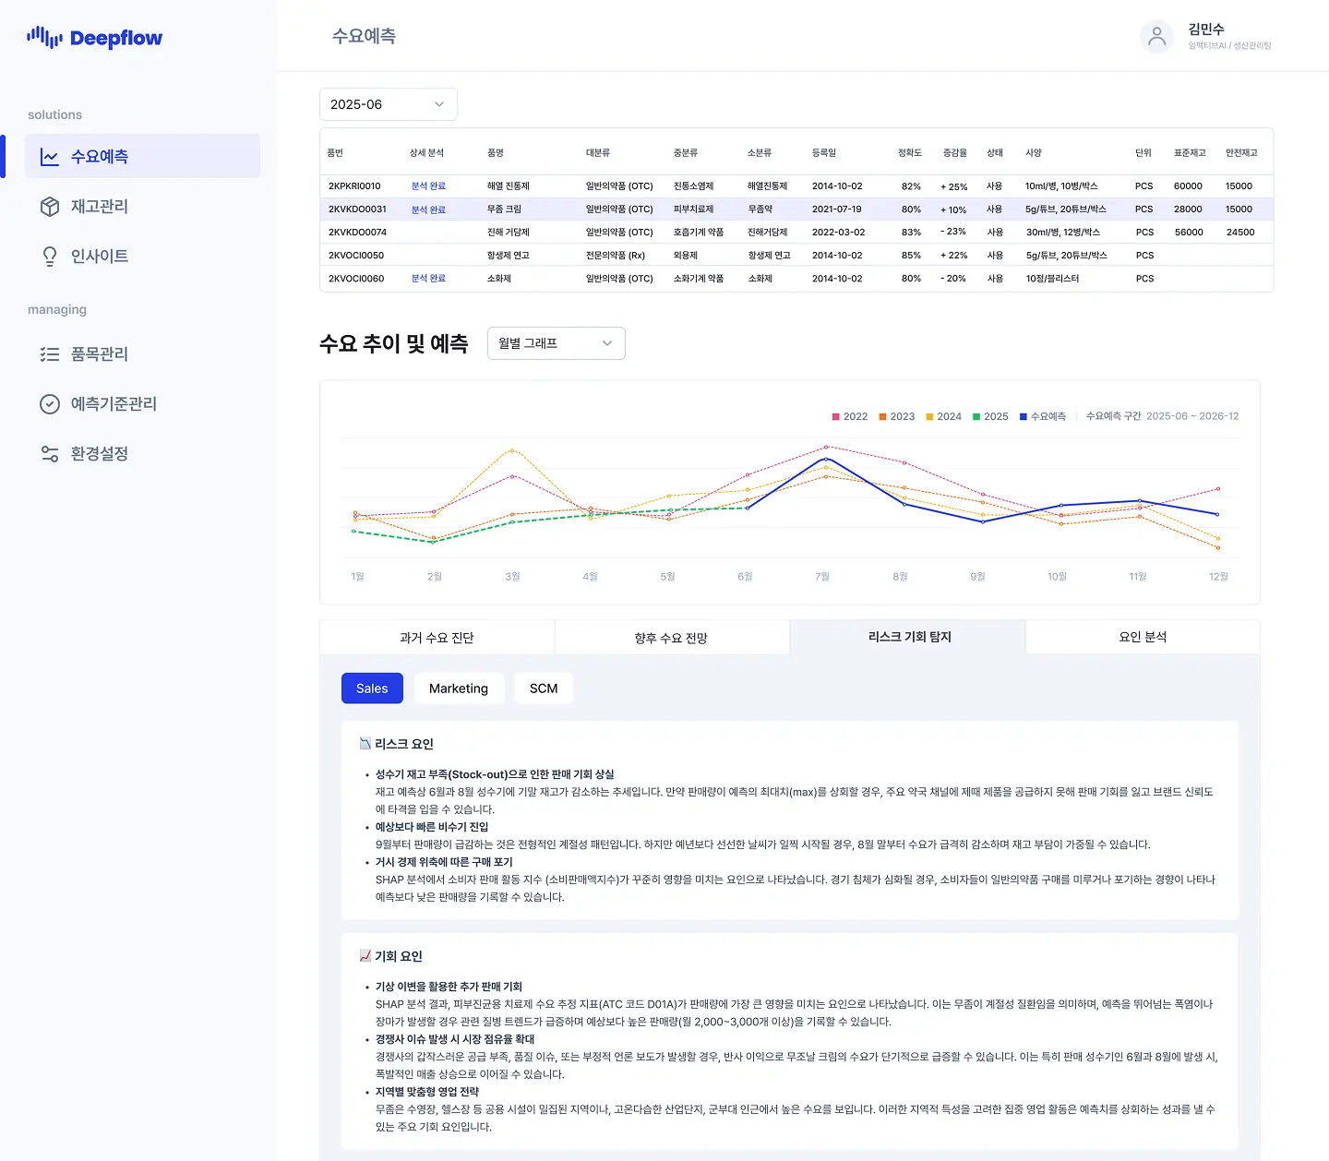Select the SCM filter button
The width and height of the screenshot is (1329, 1161).
[x=544, y=688]
